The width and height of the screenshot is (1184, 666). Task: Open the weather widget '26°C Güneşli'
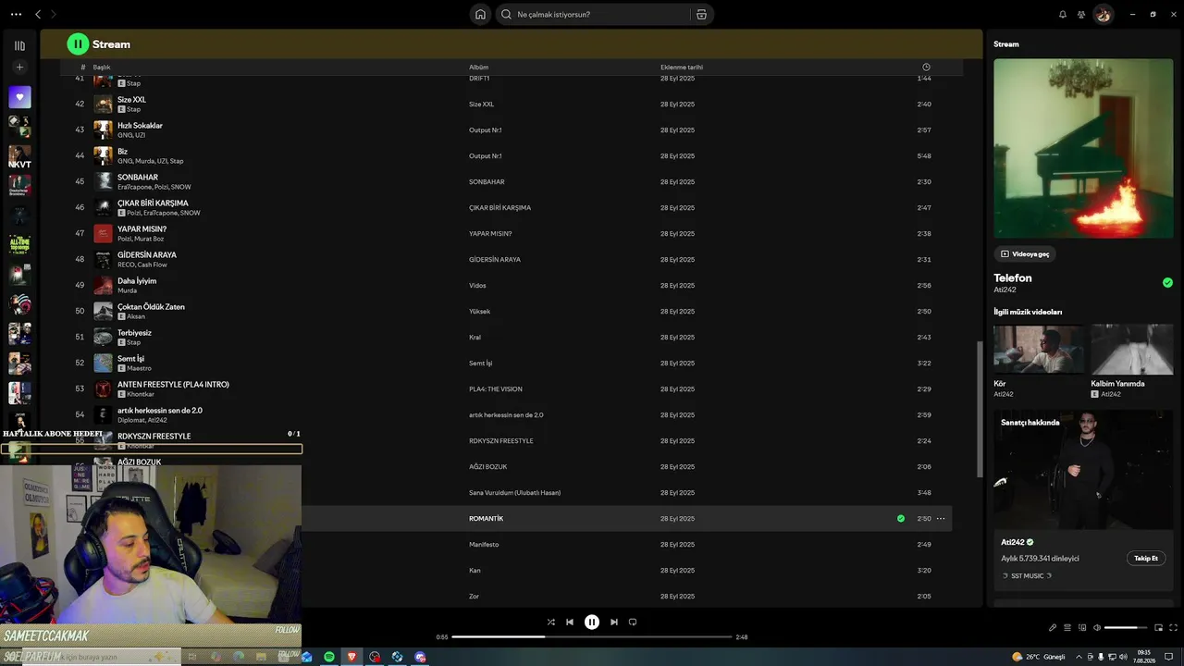1039,657
